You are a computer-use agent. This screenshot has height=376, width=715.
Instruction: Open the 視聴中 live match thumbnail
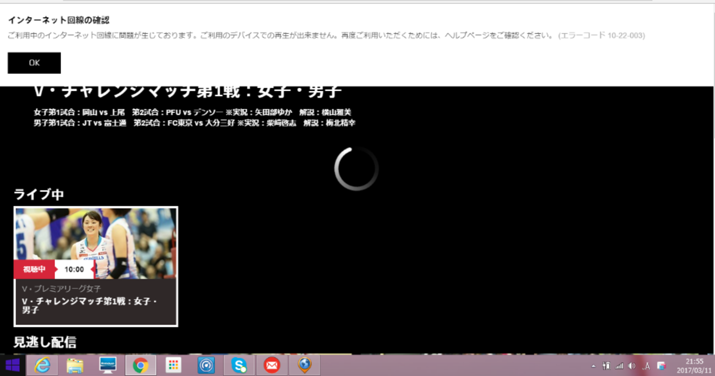coord(96,243)
